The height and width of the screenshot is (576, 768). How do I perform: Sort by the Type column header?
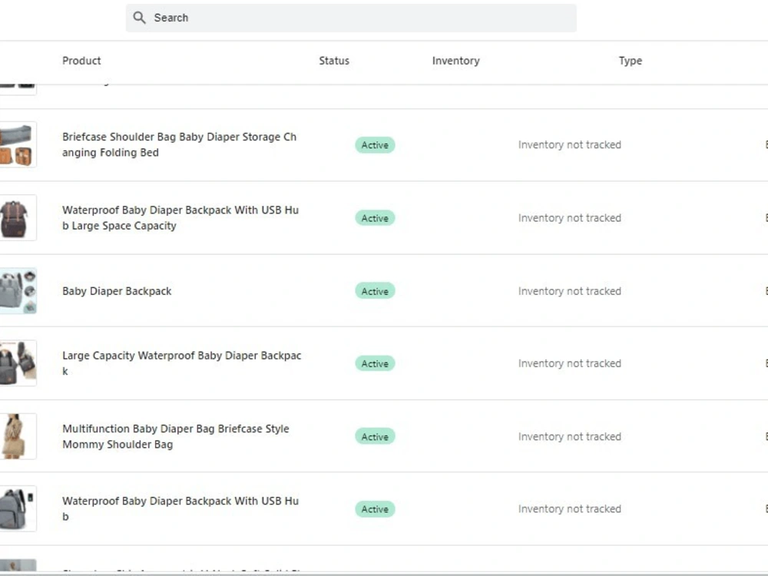point(630,61)
